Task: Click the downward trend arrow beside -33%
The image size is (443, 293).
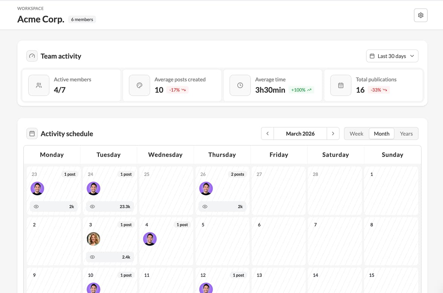Action: [x=385, y=90]
